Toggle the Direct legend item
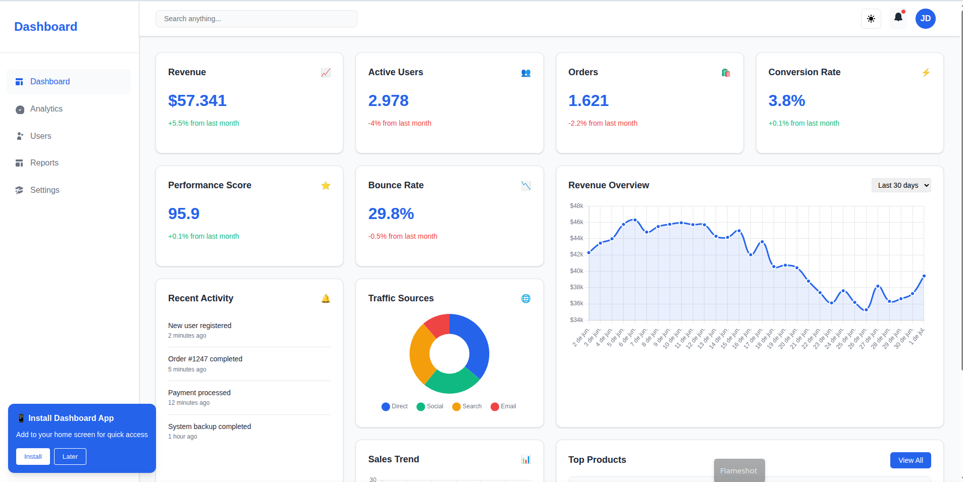Screen dimensions: 963x482 pos(394,406)
